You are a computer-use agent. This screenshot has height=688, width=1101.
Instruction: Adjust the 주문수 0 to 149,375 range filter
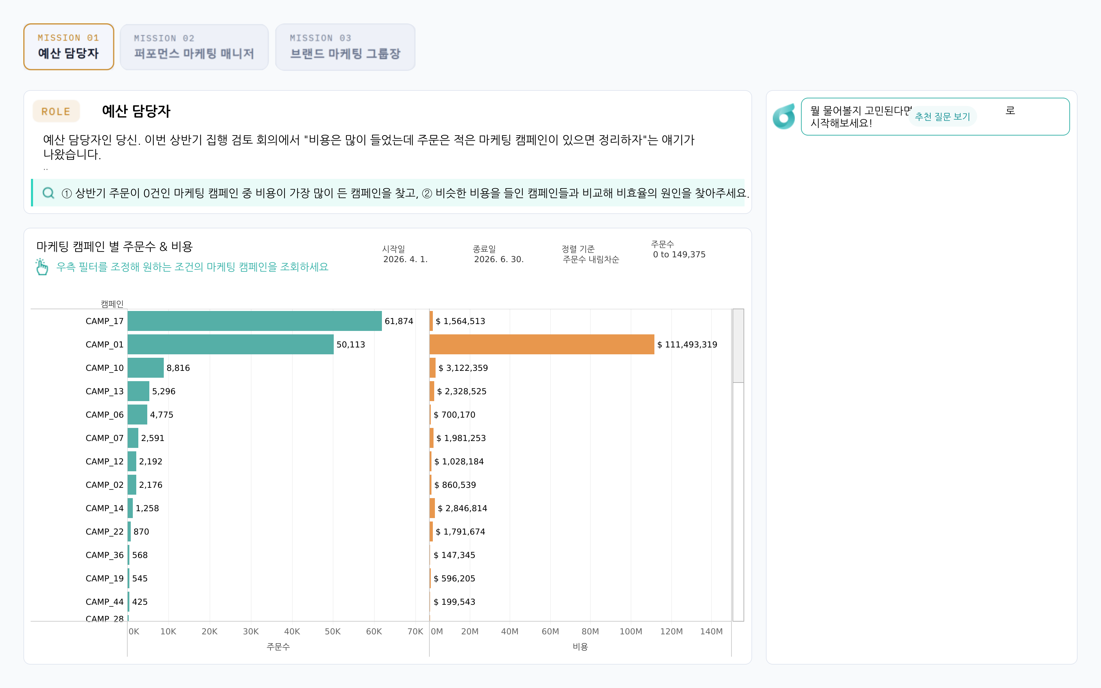point(679,249)
